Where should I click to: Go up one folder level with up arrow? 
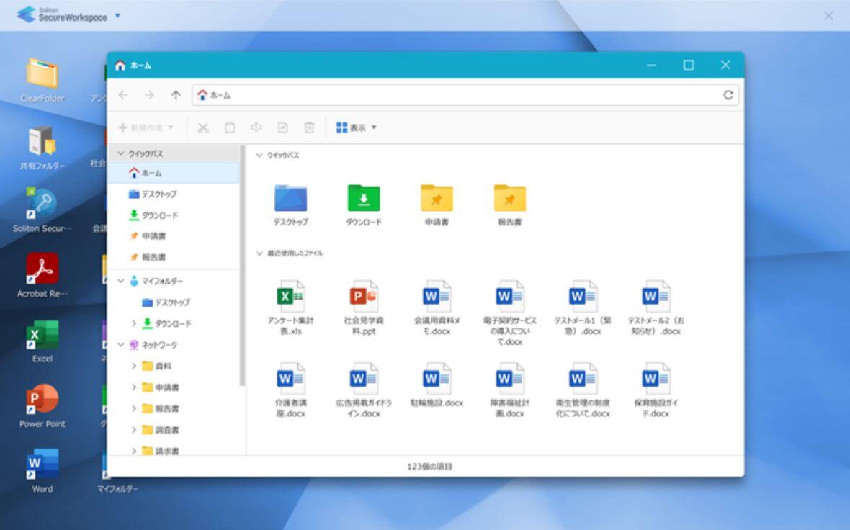(x=176, y=95)
